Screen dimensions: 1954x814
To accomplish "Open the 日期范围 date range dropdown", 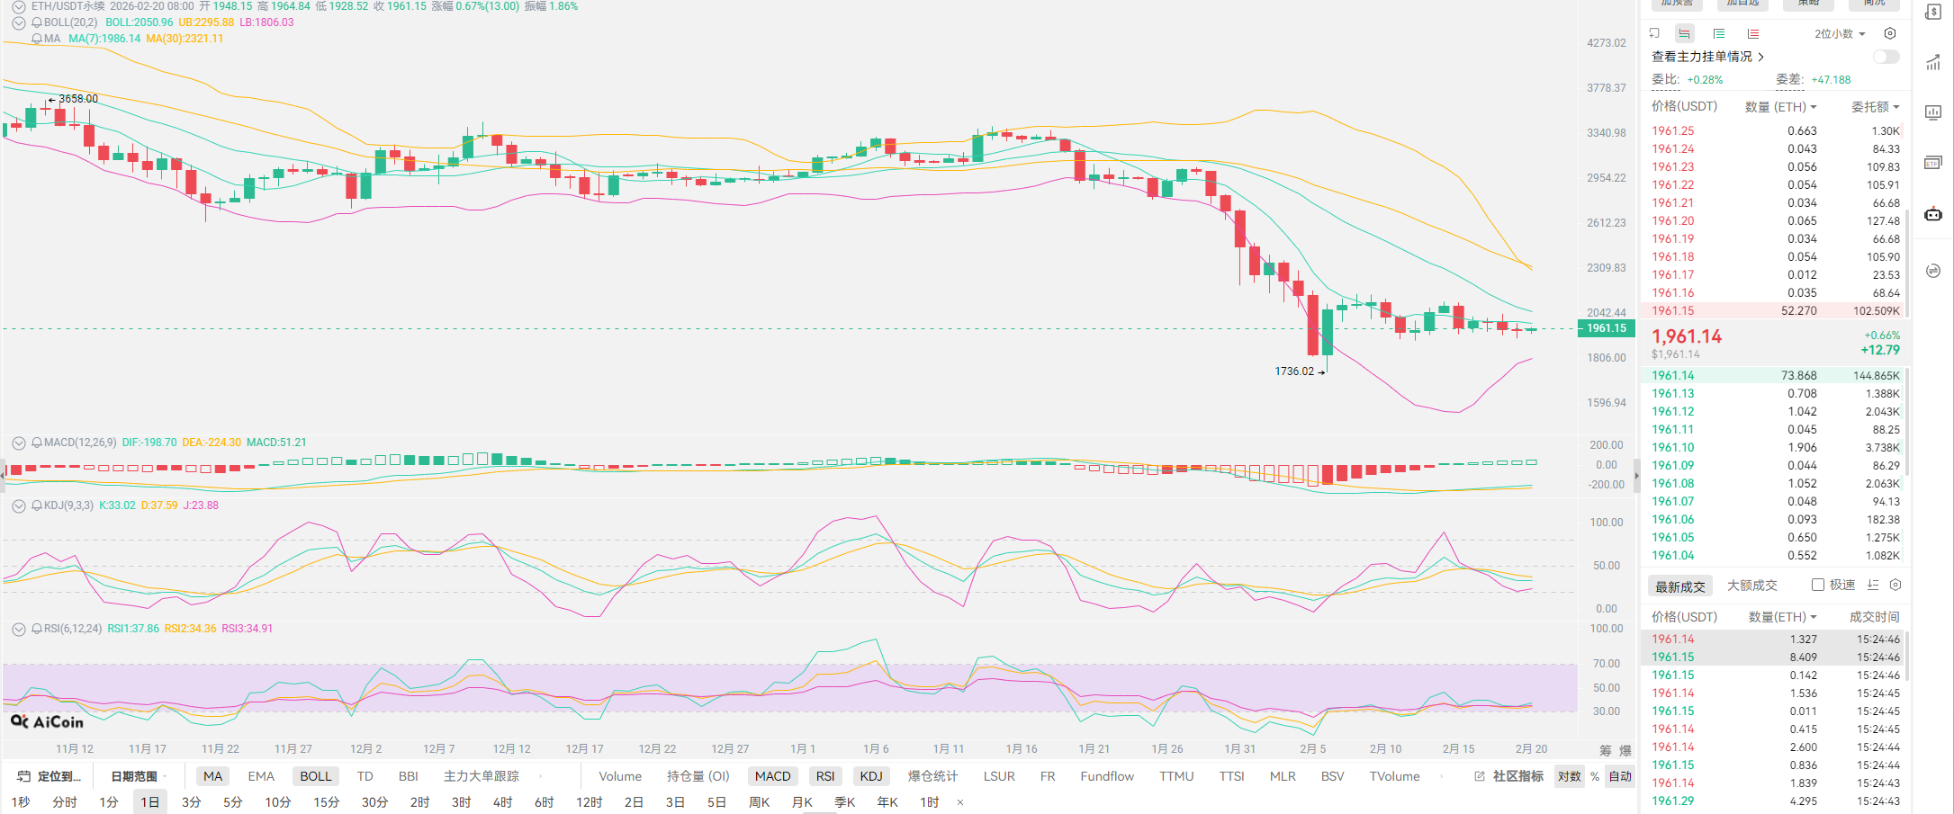I will pos(139,776).
